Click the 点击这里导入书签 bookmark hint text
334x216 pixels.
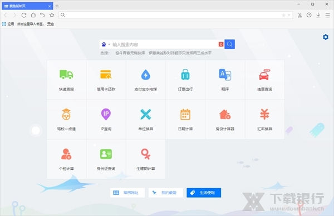point(31,24)
